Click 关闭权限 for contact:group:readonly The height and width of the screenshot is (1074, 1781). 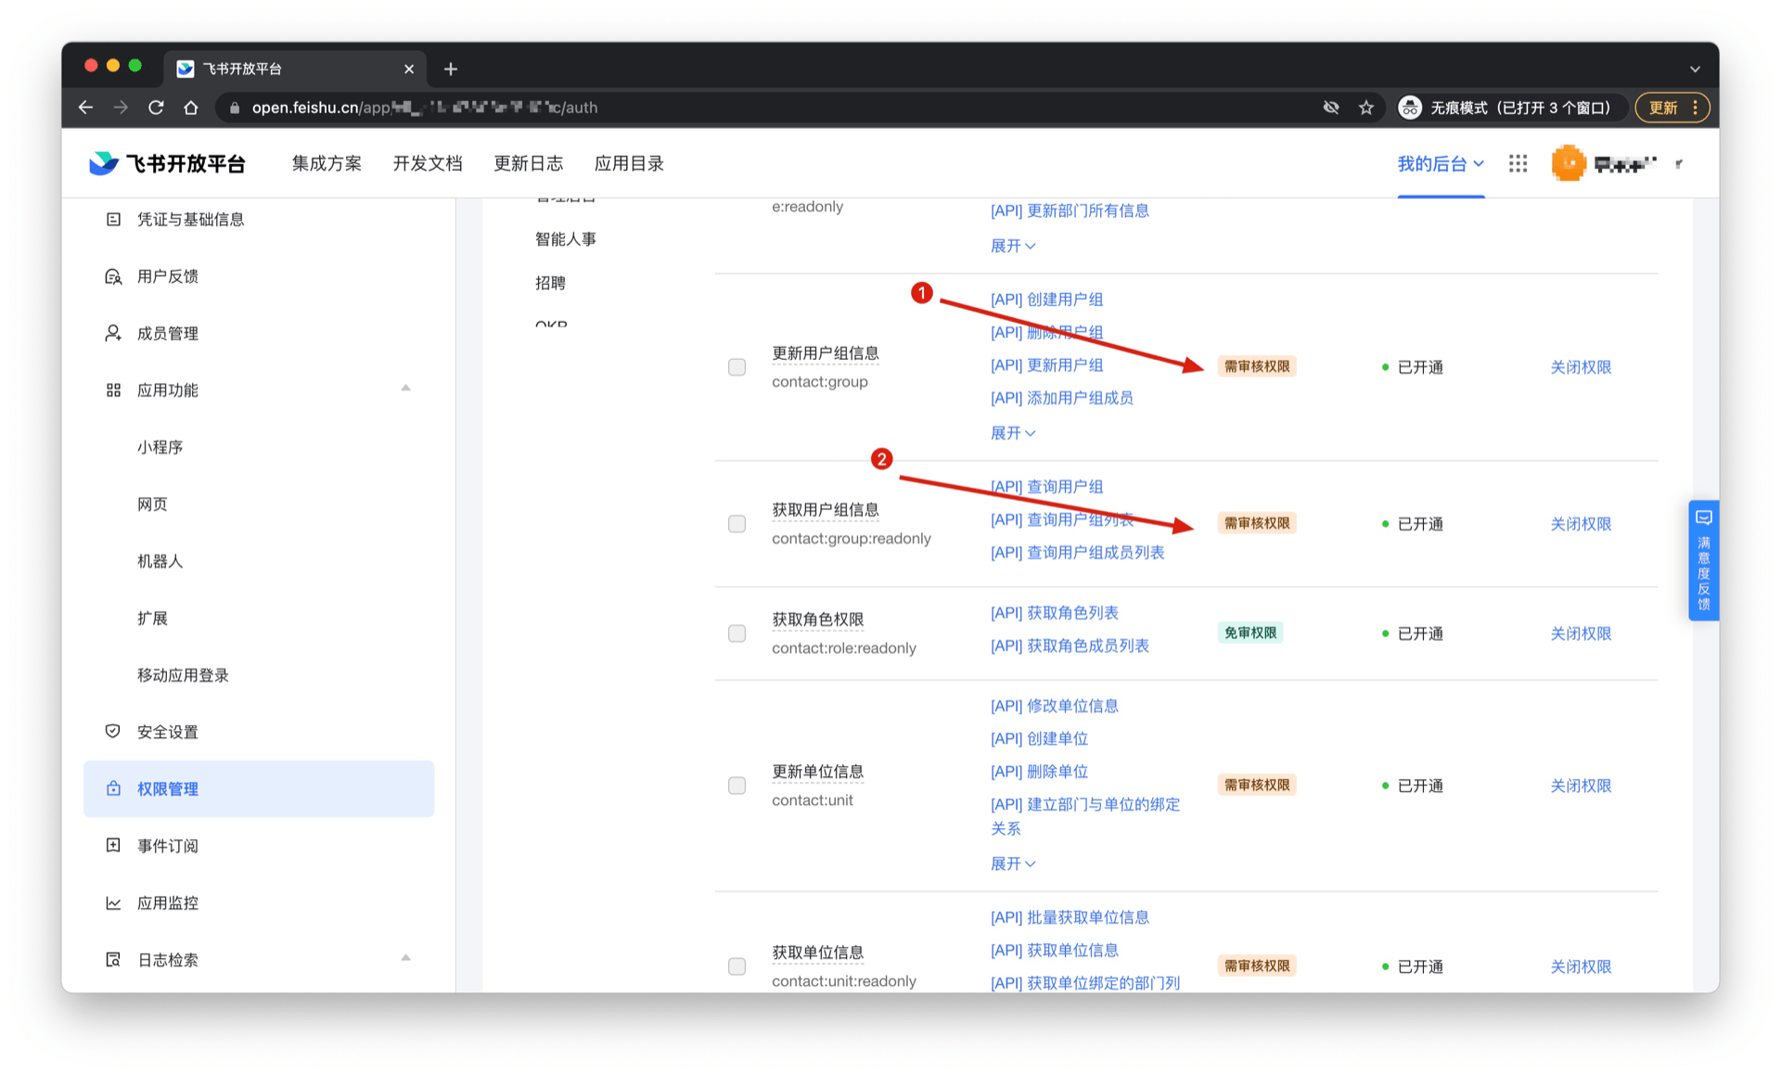(x=1581, y=524)
